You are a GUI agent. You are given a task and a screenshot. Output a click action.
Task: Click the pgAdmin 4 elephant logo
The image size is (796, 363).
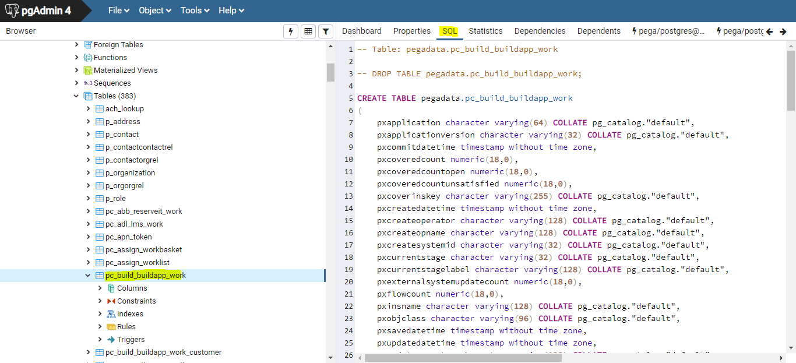coord(11,10)
